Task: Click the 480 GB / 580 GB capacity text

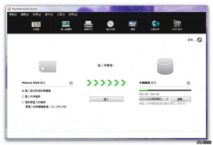Action: 149,94
